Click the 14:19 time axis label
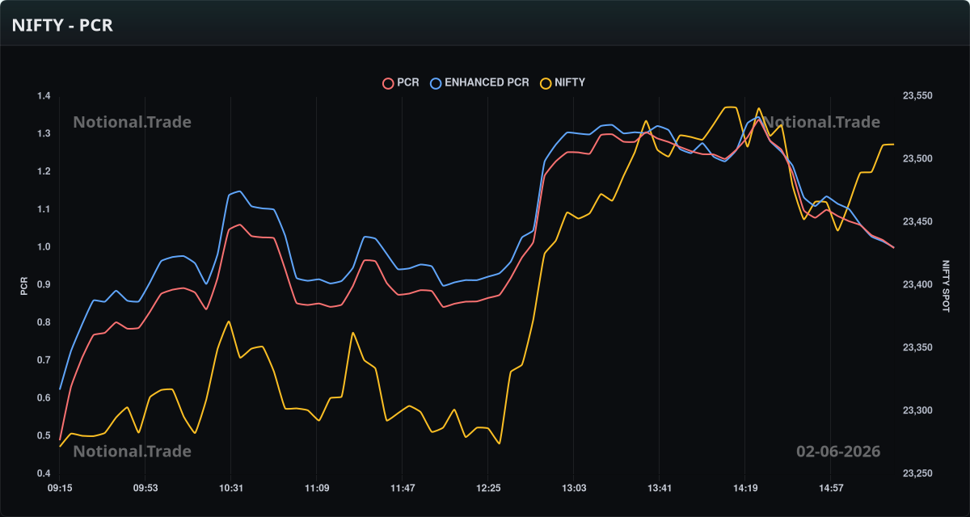 745,488
